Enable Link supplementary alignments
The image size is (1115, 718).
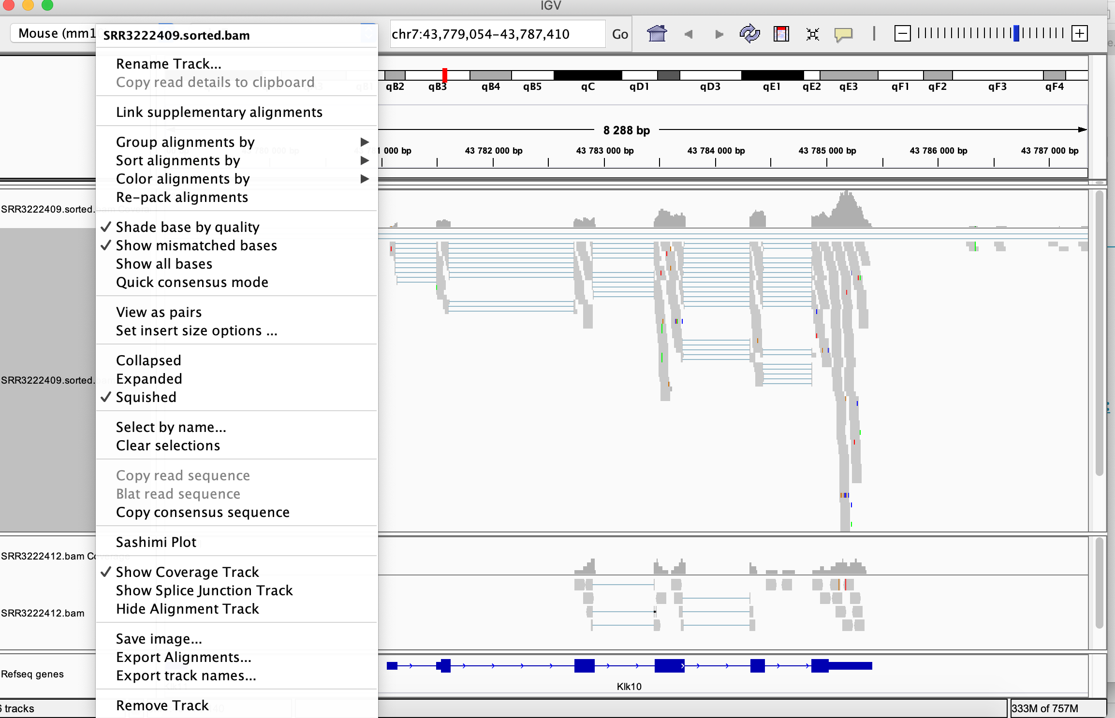point(219,112)
